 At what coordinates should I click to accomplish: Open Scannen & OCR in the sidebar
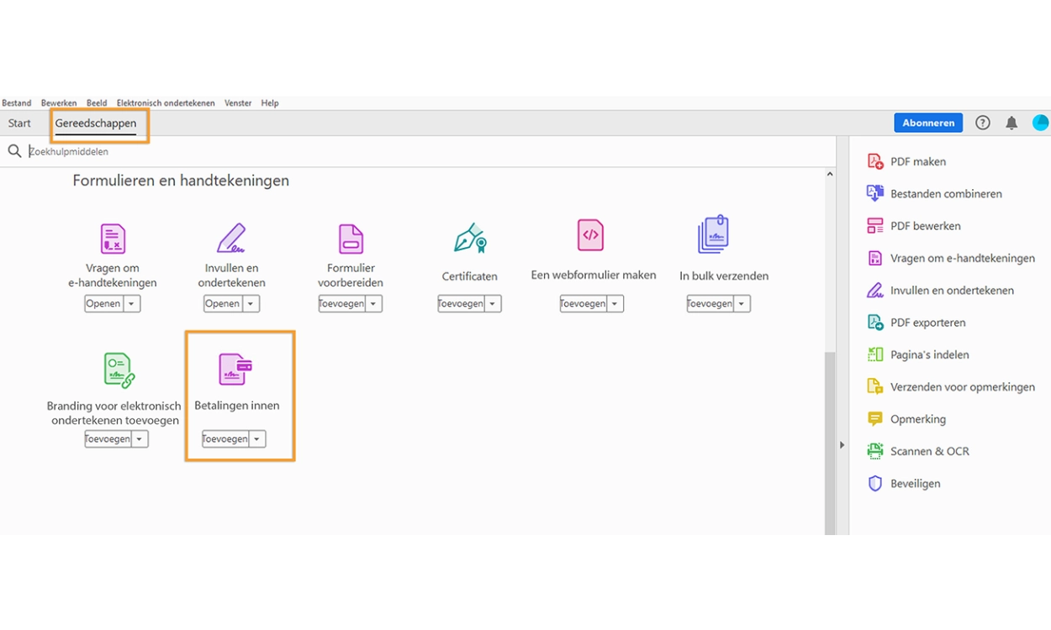point(929,451)
